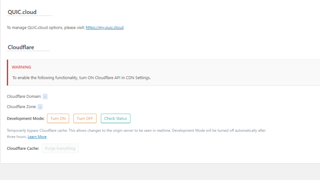The height and width of the screenshot is (180, 320).
Task: Click the Cloudflare Domain label
Action: [24, 96]
